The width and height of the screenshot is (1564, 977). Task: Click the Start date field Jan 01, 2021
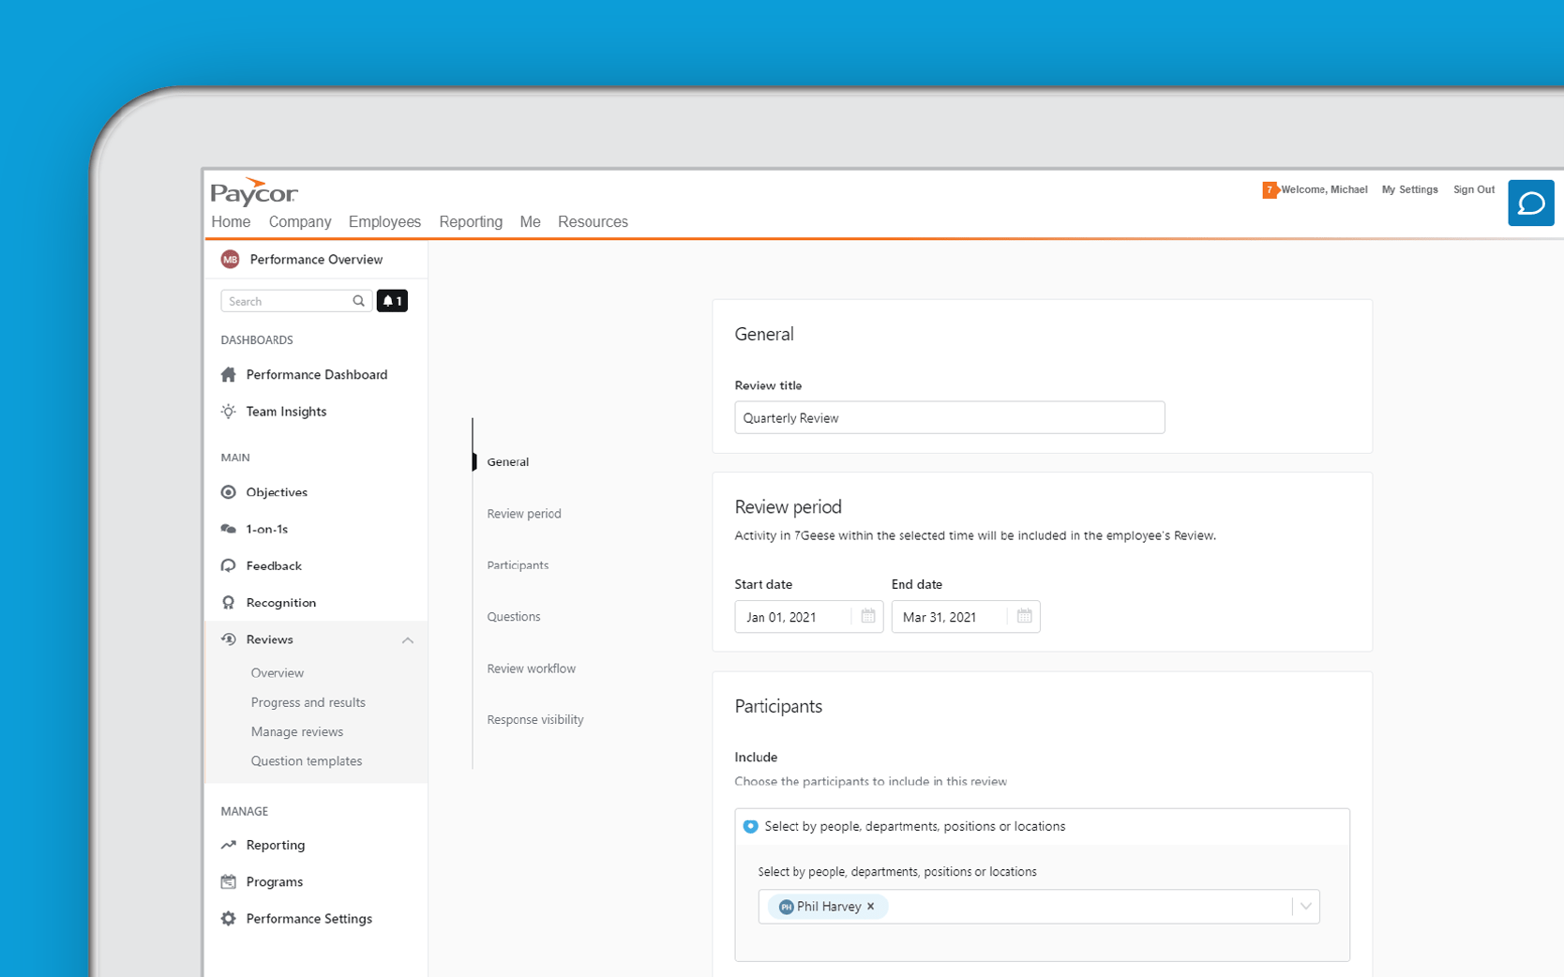(x=809, y=616)
